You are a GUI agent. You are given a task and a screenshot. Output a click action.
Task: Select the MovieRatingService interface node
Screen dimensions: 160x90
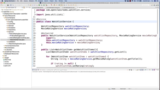click(18, 36)
